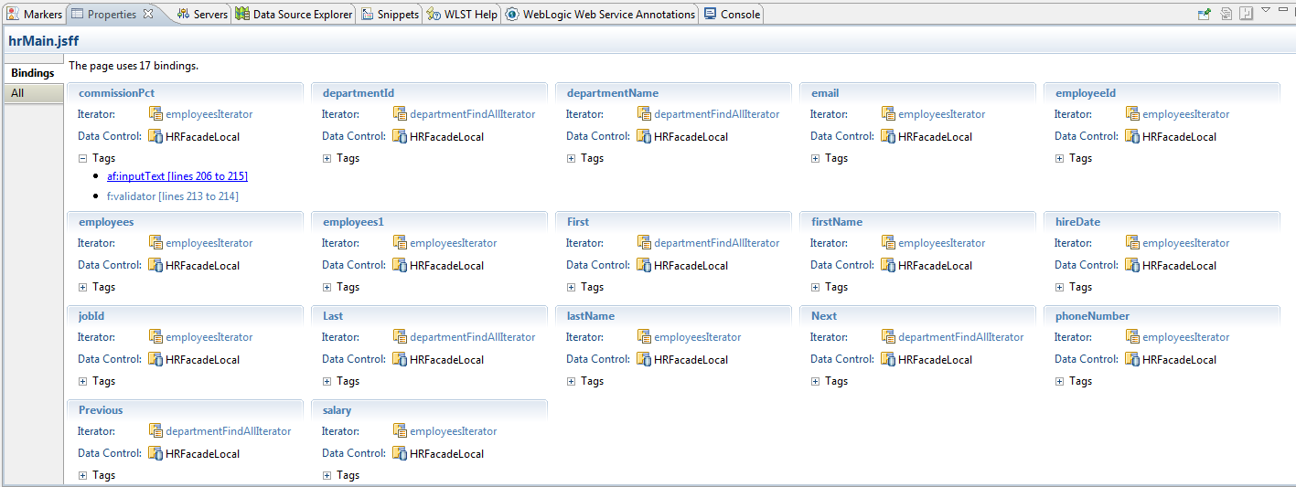Expand Tags under salary

tap(327, 475)
